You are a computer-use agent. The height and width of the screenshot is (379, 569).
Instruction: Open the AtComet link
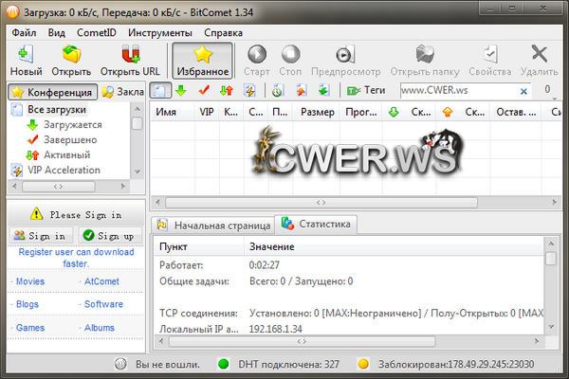coord(101,281)
